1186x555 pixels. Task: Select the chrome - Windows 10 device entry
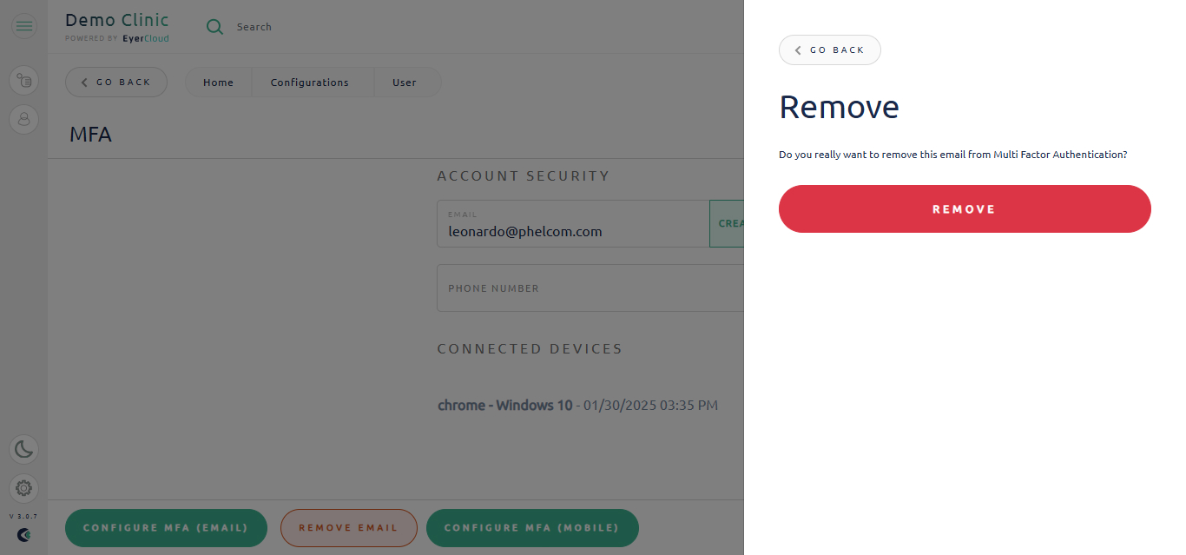pyautogui.click(x=577, y=406)
